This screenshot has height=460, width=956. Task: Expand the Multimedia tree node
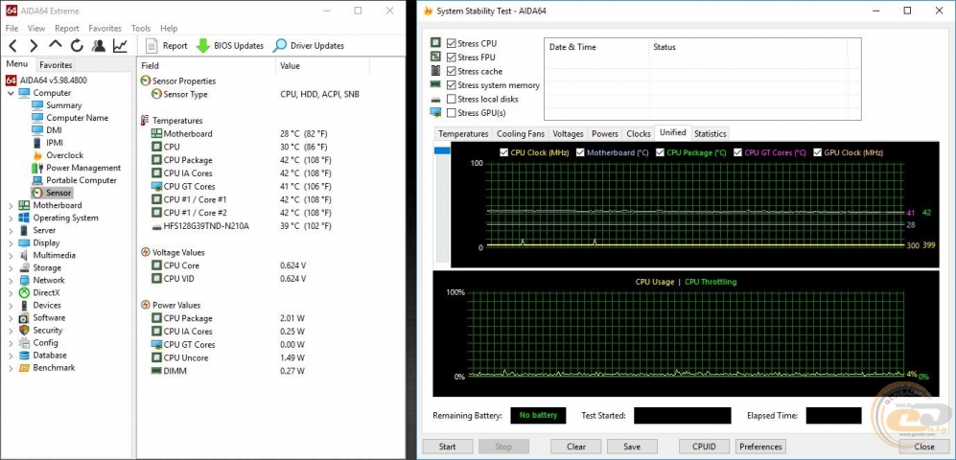pos(11,255)
